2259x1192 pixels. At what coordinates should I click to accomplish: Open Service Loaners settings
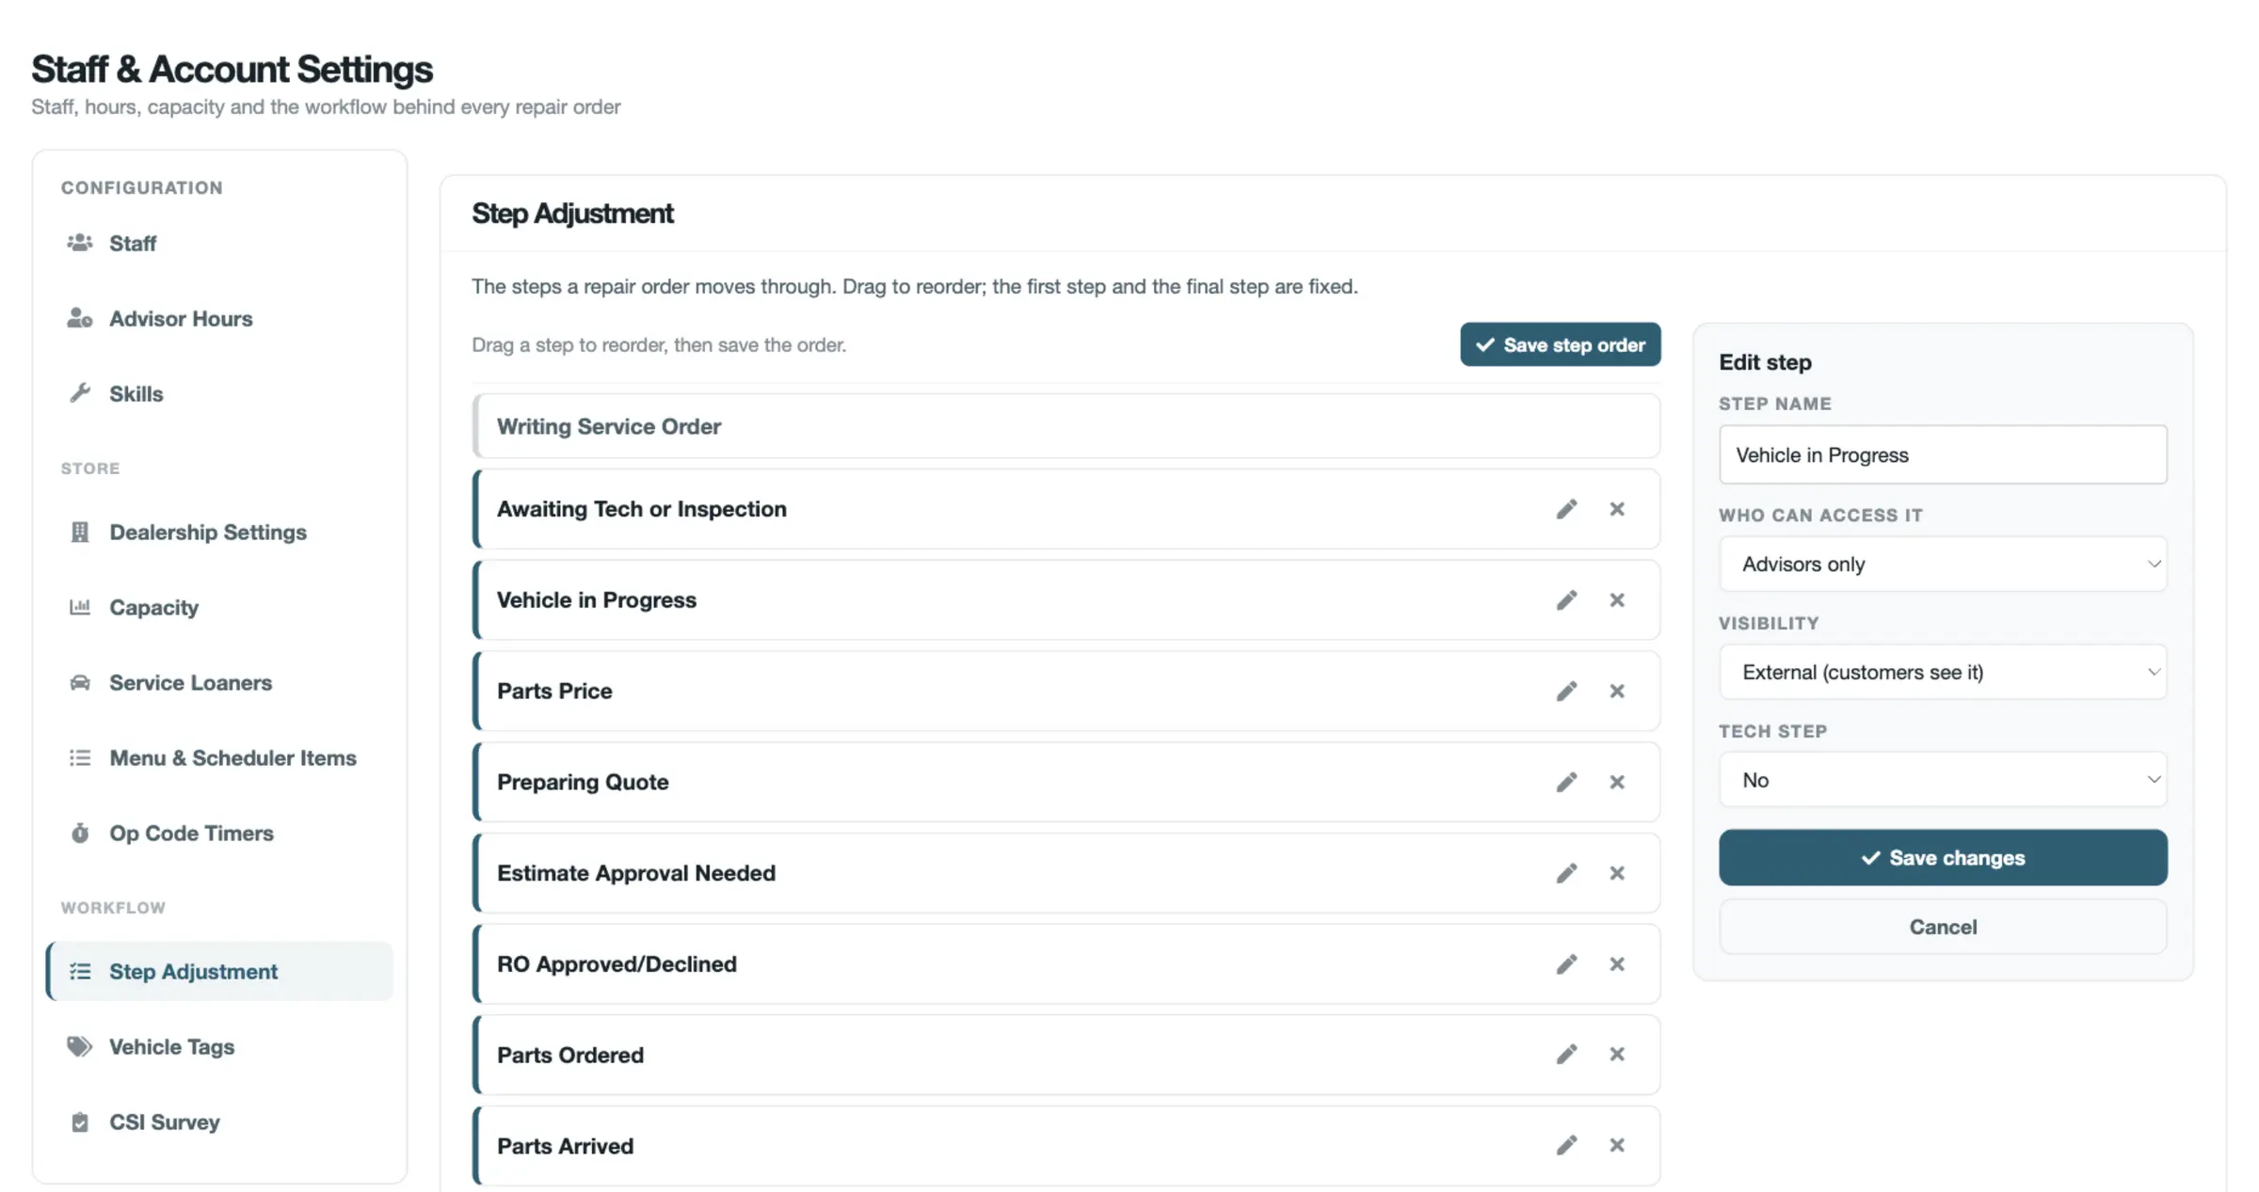219,683
